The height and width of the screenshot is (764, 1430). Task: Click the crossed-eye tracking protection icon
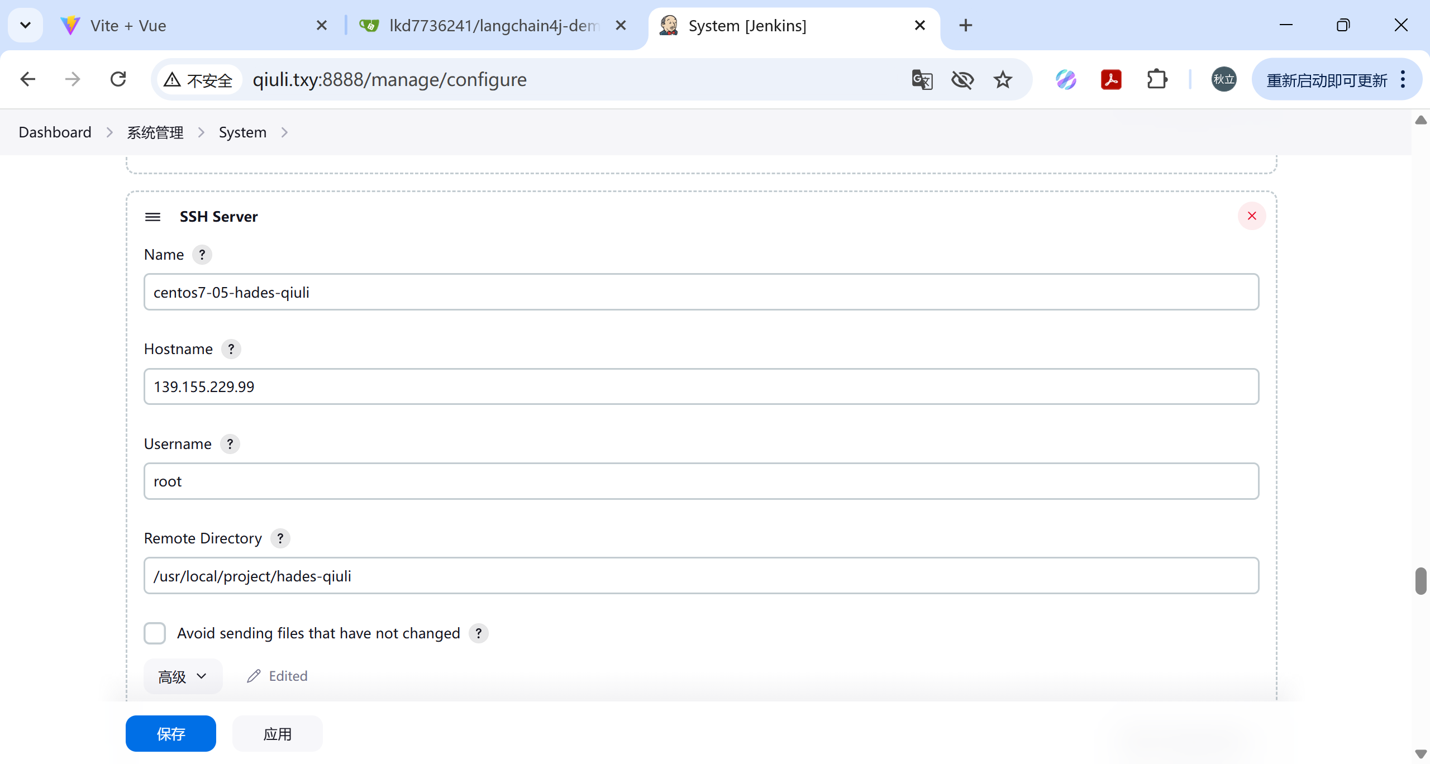962,80
